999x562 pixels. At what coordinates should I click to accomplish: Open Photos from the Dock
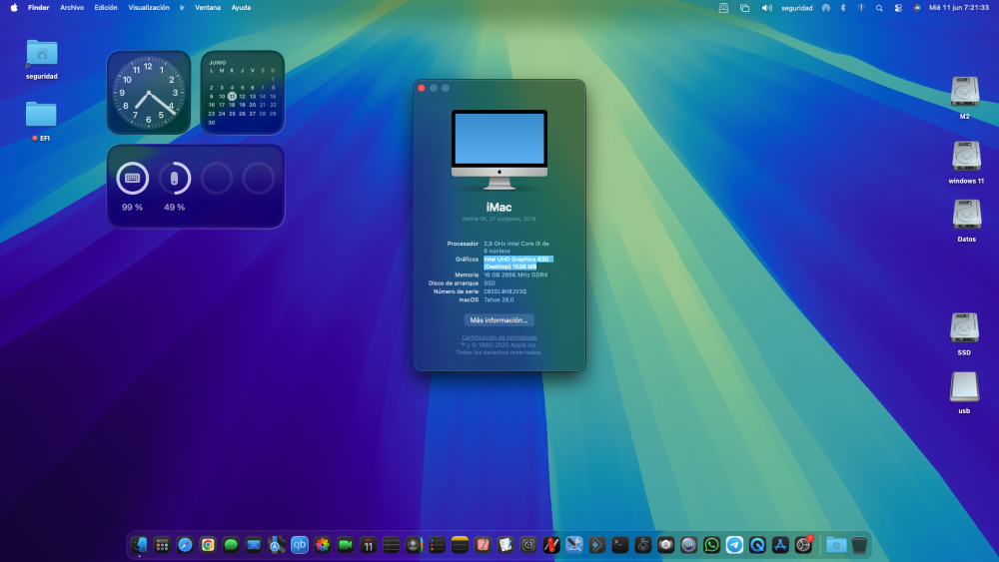coord(323,545)
